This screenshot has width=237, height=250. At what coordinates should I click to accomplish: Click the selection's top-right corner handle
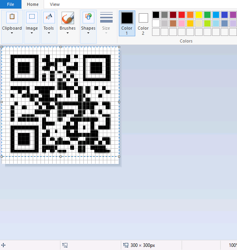pyautogui.click(x=119, y=47)
